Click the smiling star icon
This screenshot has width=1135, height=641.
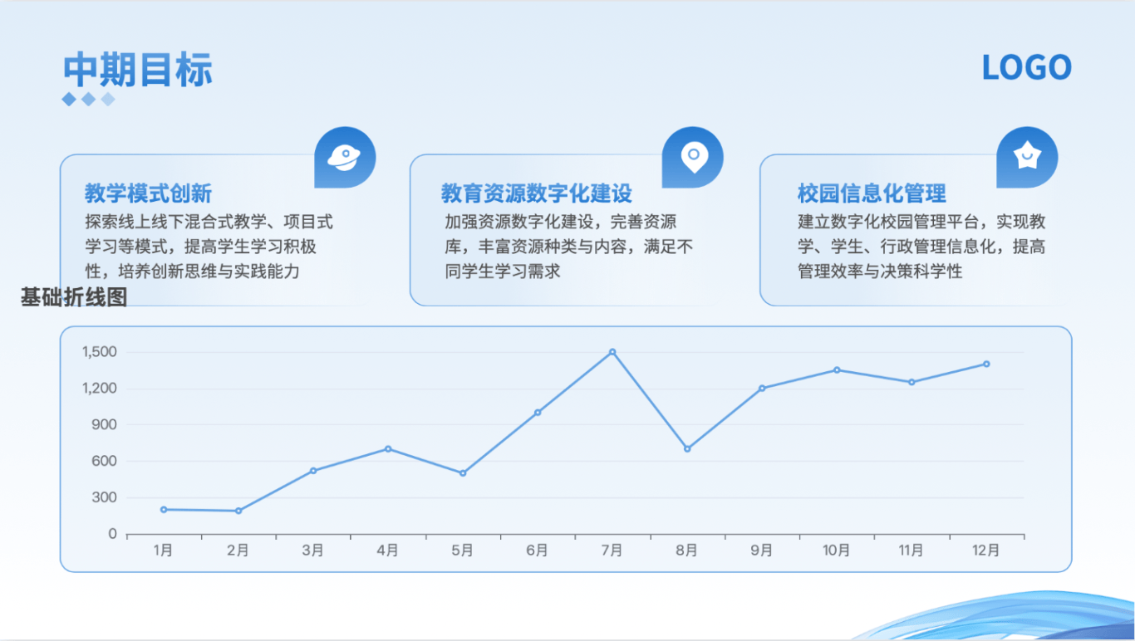click(1027, 156)
